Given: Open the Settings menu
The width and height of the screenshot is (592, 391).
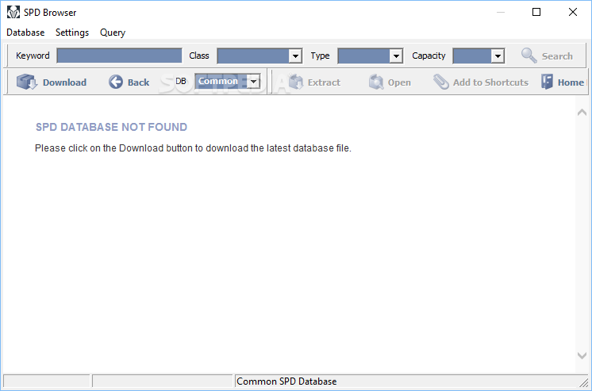Looking at the screenshot, I should click(x=72, y=33).
